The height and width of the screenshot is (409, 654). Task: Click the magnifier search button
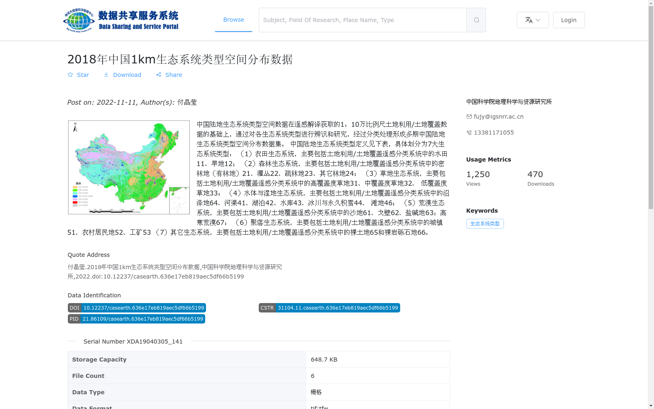tap(476, 20)
